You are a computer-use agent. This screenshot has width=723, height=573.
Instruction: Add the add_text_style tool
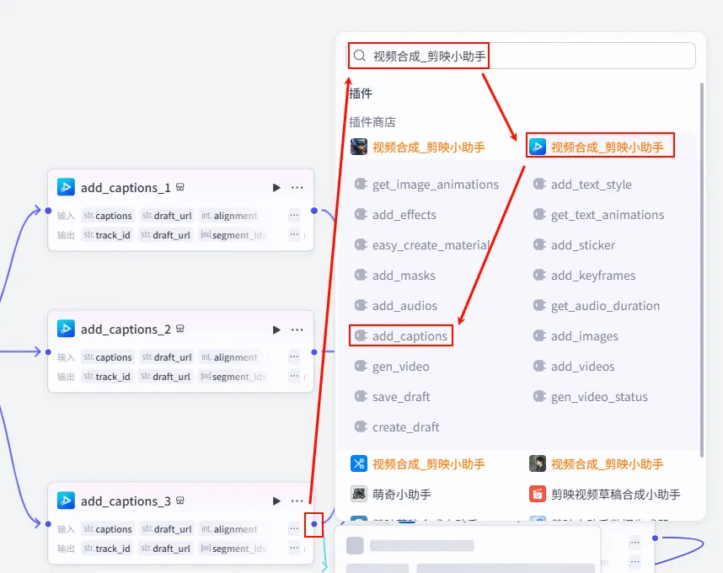point(582,185)
